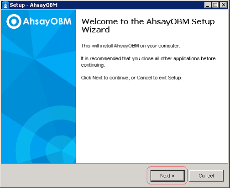Click the white AhsayOBM wordmark in banner
The height and width of the screenshot is (188, 230).
[x=47, y=21]
